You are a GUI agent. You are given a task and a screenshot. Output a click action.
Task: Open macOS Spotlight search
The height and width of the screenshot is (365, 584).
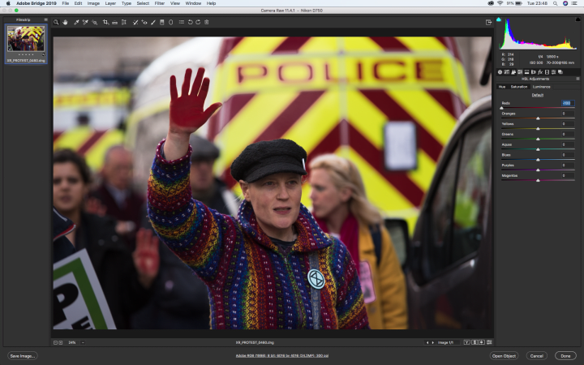[x=555, y=3]
